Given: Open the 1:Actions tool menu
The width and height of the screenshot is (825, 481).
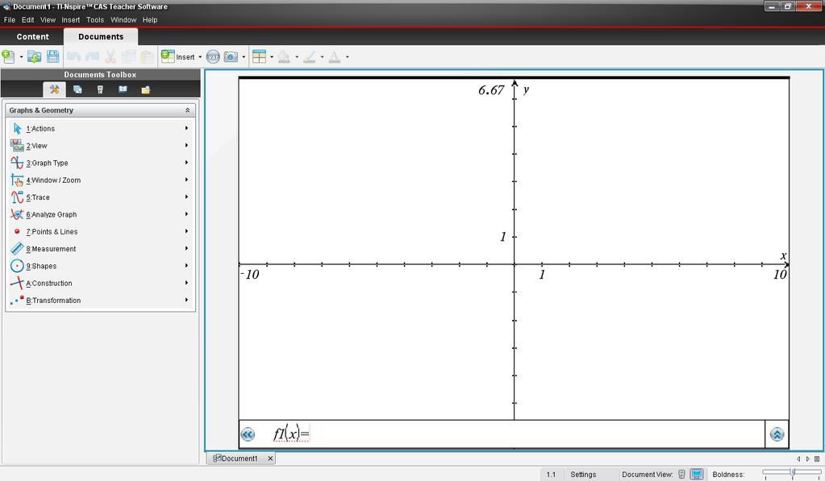Looking at the screenshot, I should [x=100, y=128].
